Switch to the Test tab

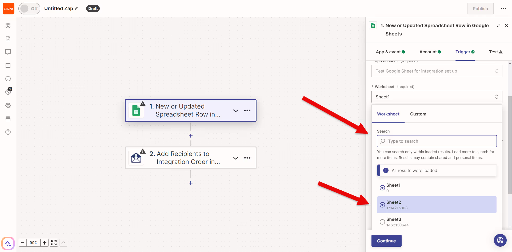tap(496, 52)
